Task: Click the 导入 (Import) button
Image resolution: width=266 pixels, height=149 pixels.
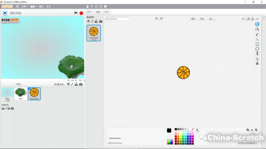Action: pos(211,19)
